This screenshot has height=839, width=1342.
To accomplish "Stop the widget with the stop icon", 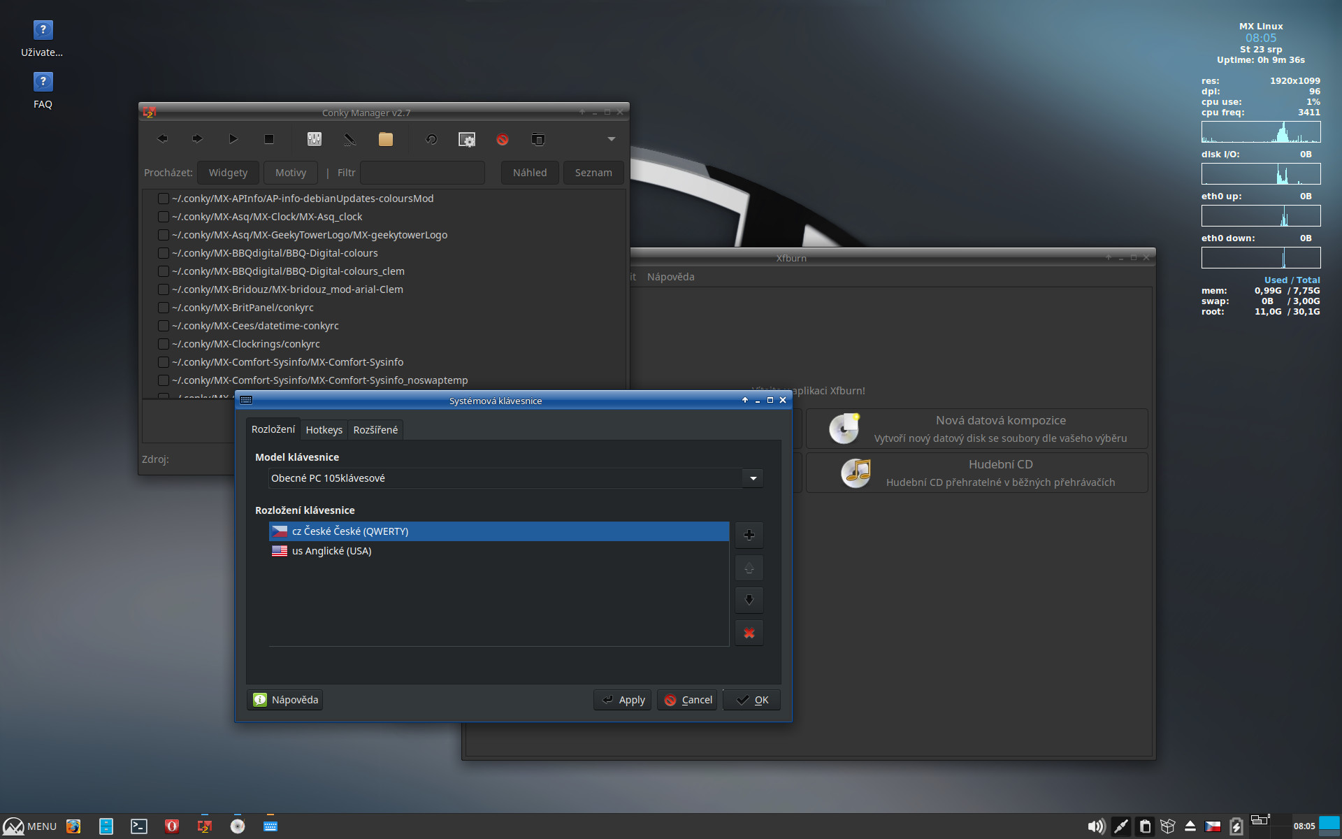I will [x=269, y=139].
